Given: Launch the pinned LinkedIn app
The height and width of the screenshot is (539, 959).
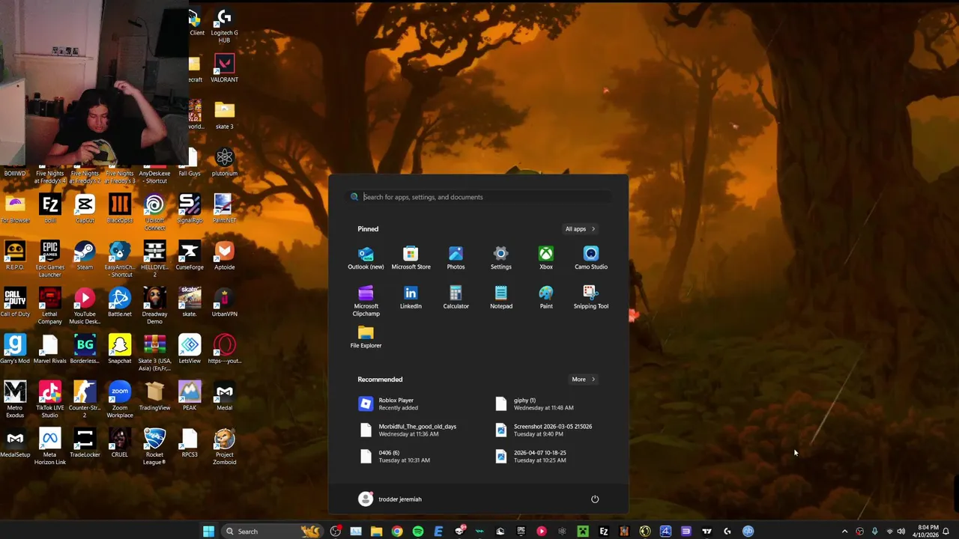Looking at the screenshot, I should point(411,297).
